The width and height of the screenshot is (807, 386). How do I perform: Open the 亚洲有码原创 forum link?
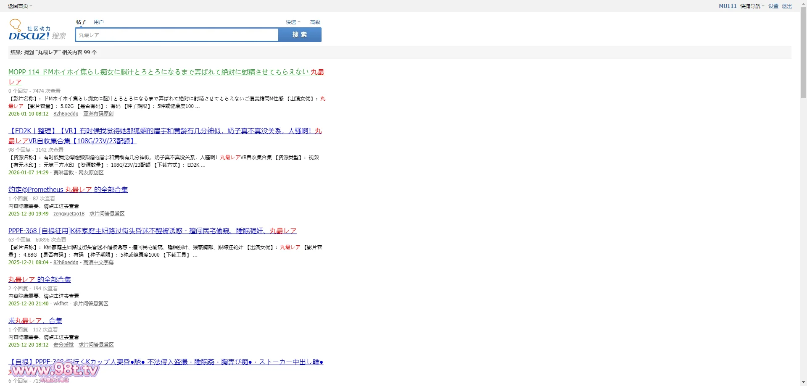tap(98, 114)
